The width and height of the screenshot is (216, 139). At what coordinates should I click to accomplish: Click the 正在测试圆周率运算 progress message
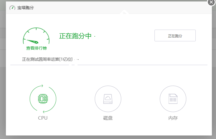click(x=47, y=59)
